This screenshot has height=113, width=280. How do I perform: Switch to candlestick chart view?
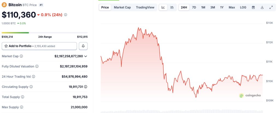tap(172, 7)
